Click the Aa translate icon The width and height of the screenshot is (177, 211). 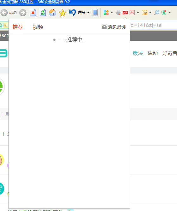pos(132,13)
